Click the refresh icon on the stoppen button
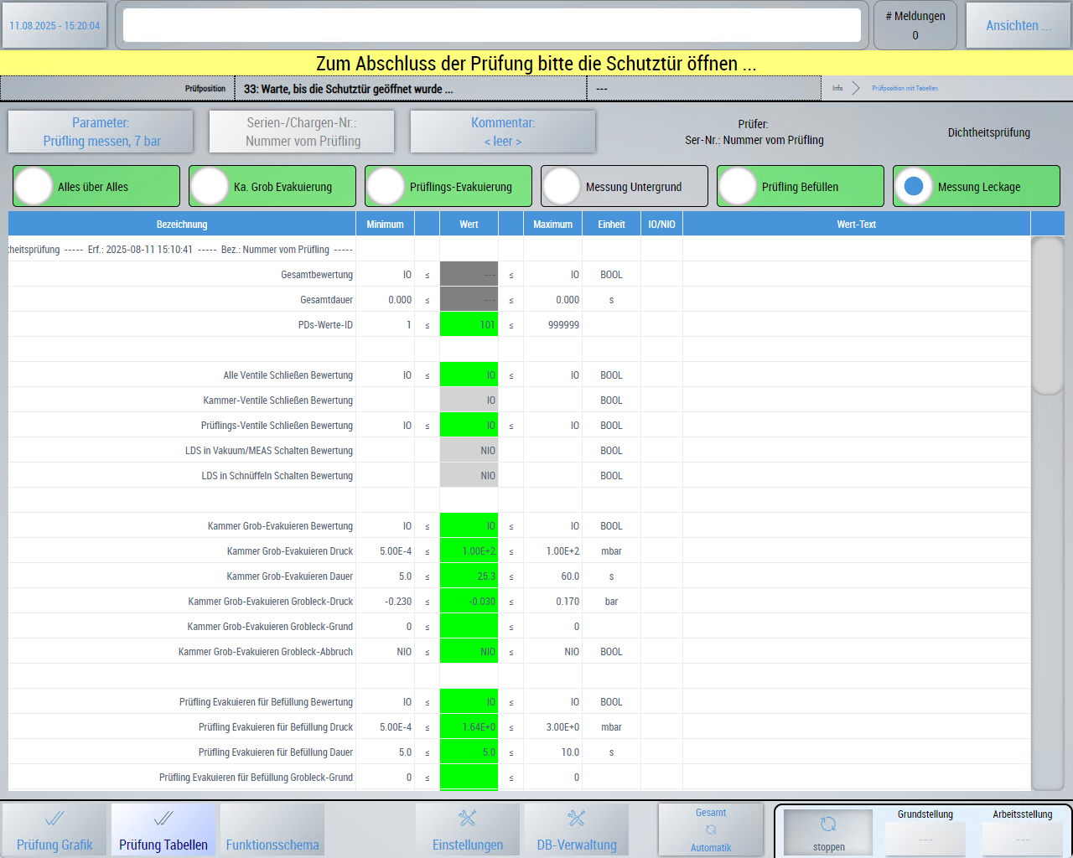The image size is (1073, 858). pos(828,824)
